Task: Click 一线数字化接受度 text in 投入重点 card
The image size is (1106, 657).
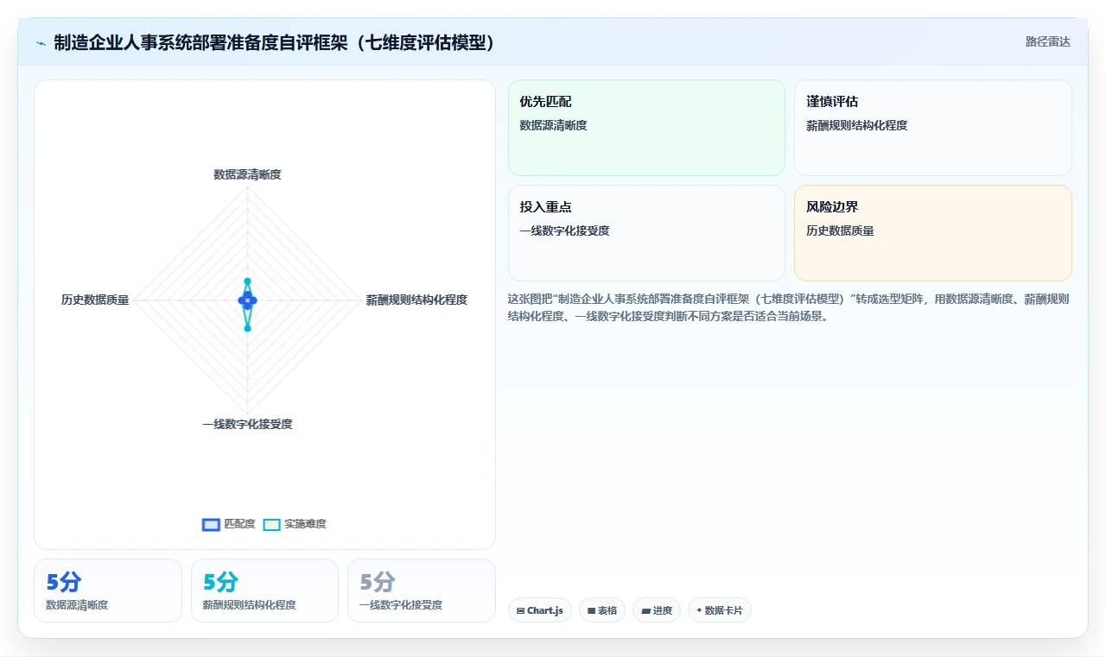Action: (564, 231)
